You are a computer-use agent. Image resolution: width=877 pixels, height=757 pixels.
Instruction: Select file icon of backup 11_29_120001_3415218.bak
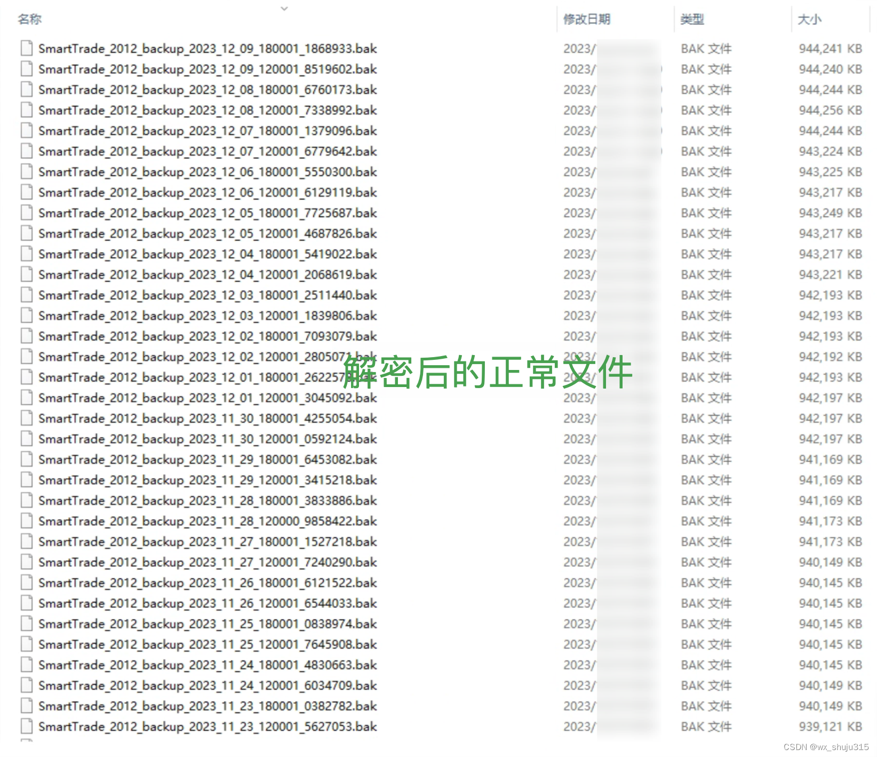(x=27, y=480)
